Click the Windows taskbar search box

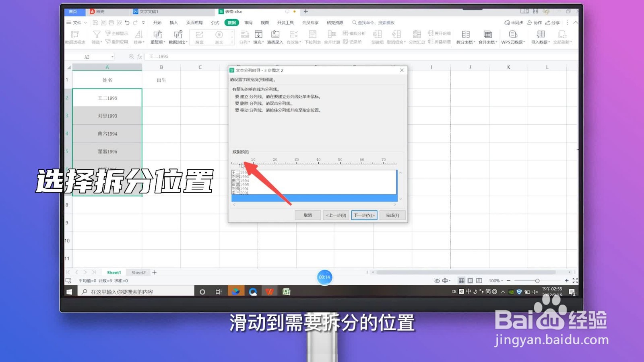pos(136,292)
